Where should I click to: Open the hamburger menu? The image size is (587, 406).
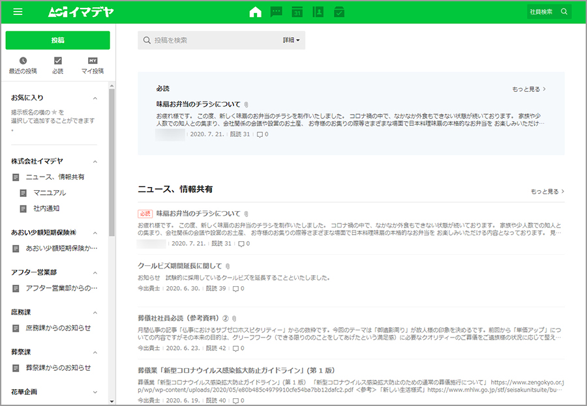pyautogui.click(x=18, y=12)
